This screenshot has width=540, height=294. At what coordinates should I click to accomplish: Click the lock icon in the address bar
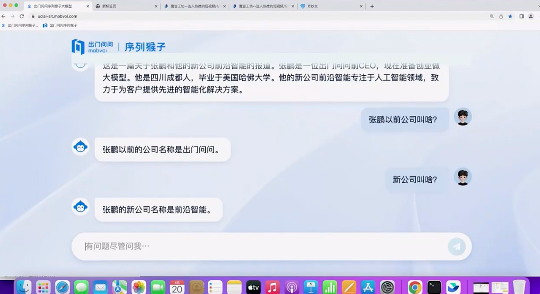[x=33, y=16]
